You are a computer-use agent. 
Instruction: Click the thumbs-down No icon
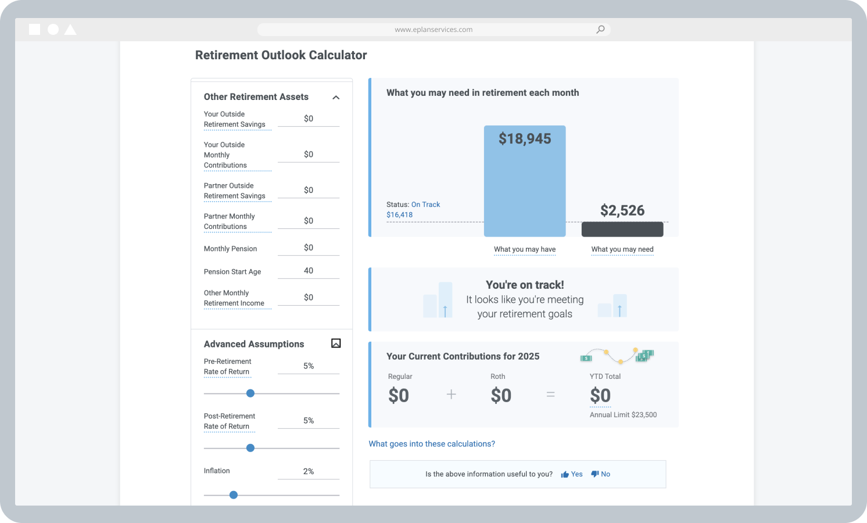pos(594,474)
